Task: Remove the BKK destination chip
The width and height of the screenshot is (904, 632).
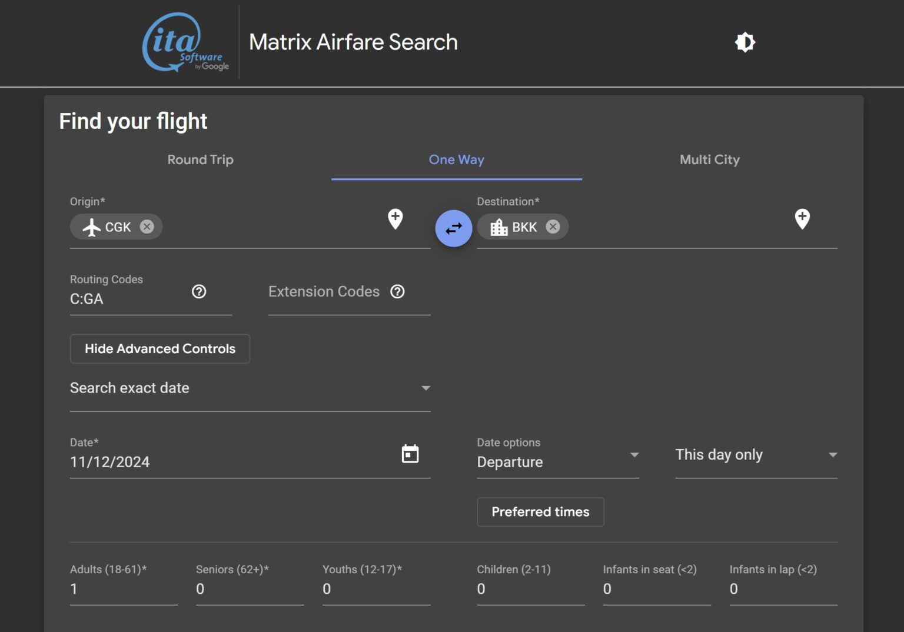Action: (552, 227)
